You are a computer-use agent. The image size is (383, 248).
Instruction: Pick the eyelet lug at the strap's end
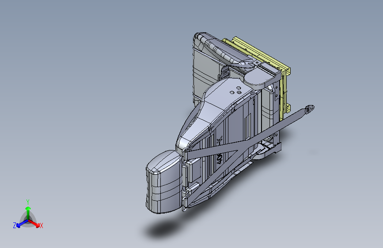pos(311,109)
